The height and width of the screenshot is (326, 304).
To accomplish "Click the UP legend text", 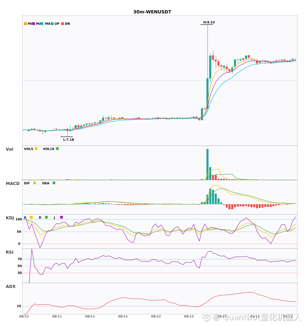I will (x=57, y=24).
